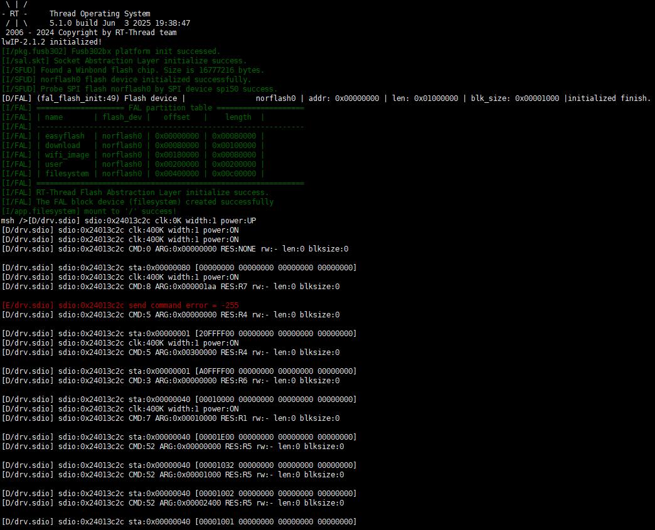The width and height of the screenshot is (655, 530).
Task: Click the 'Fusb302bx platform init successed.' log line
Action: pyautogui.click(x=110, y=51)
